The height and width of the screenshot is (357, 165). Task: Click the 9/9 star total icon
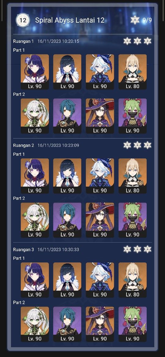pyautogui.click(x=135, y=20)
